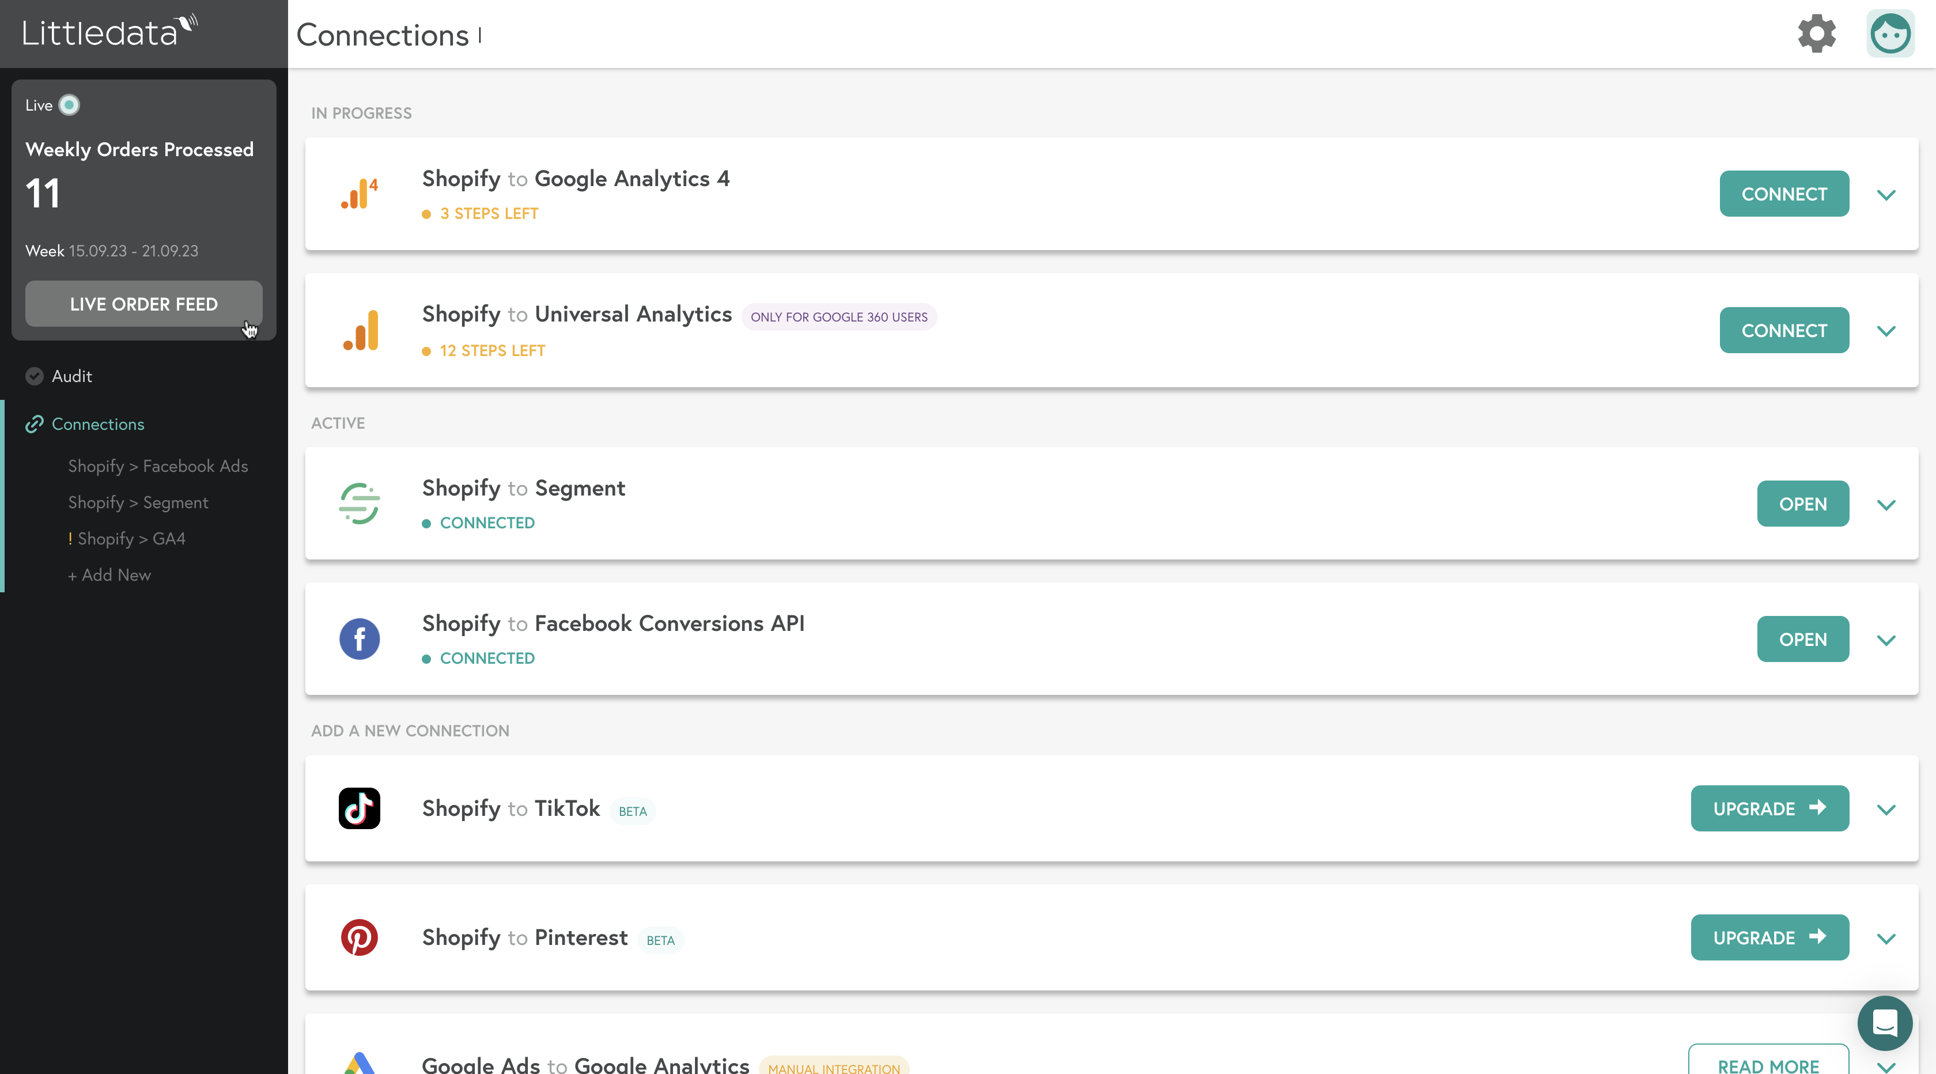Expand the Shopify to TikTok card

[x=1886, y=810]
